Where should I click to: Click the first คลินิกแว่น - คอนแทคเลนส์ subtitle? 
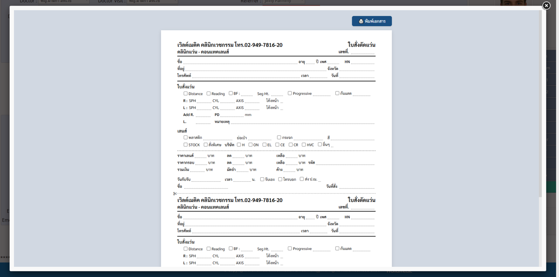coord(203,52)
